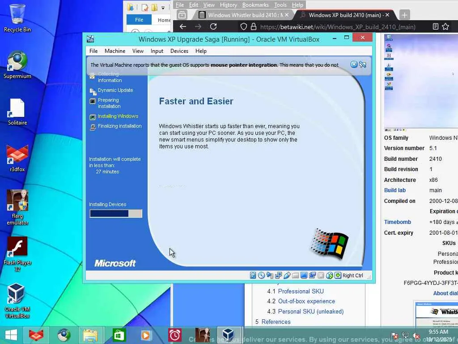Open r3dfox desktop shortcut
Viewport: 458px width, 344px height.
[x=17, y=158]
